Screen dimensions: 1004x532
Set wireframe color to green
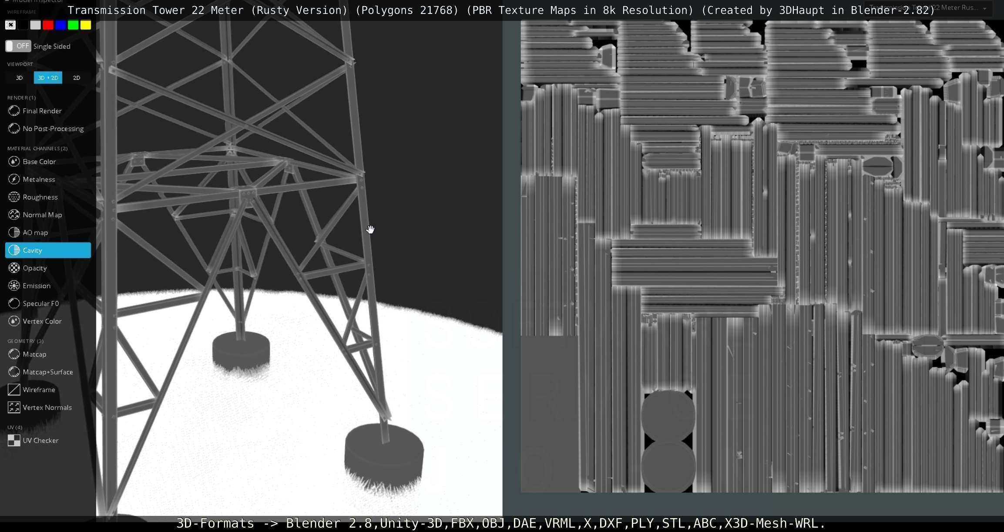click(73, 25)
